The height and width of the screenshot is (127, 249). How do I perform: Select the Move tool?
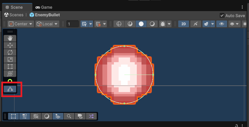pos(10,45)
